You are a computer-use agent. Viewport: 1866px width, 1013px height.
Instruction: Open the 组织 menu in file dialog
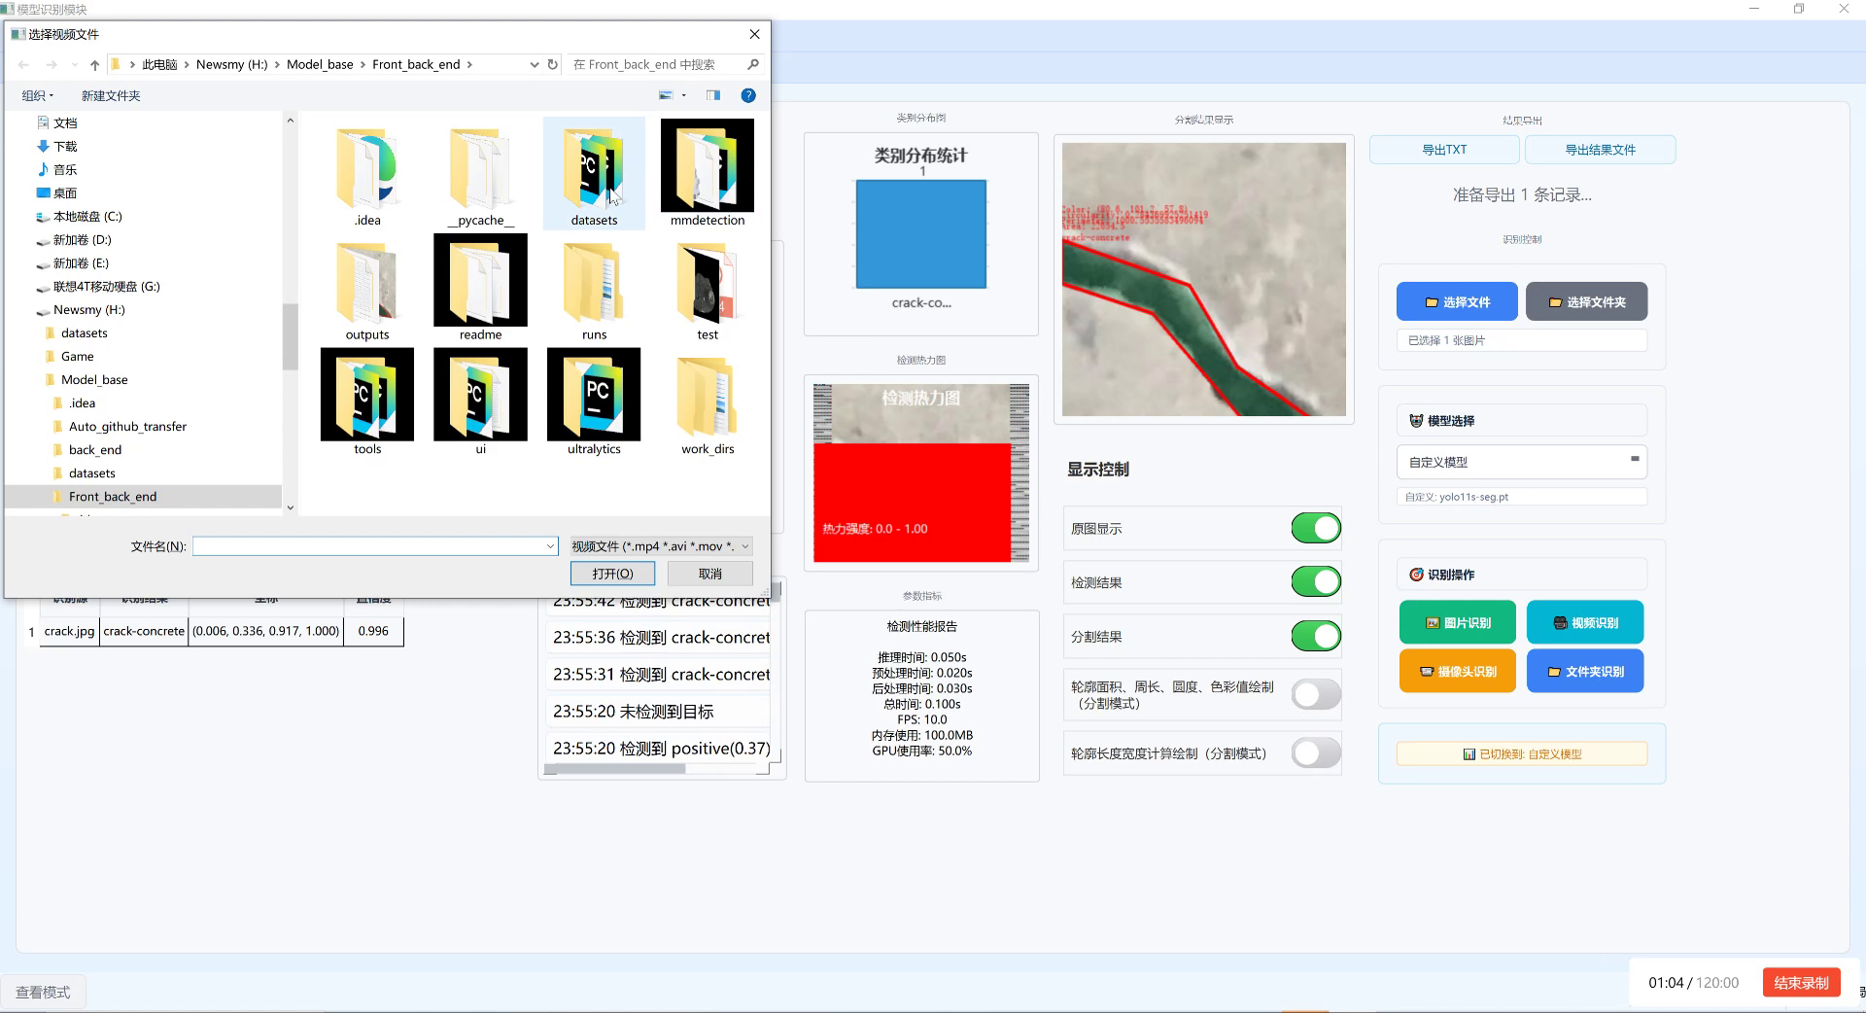[38, 95]
